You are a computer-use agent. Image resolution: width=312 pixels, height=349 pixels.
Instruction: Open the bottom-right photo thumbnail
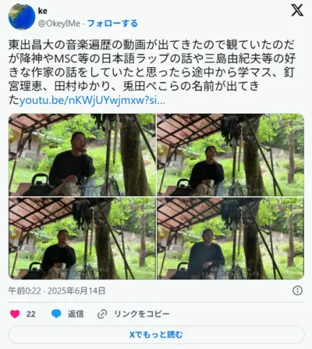click(x=230, y=238)
